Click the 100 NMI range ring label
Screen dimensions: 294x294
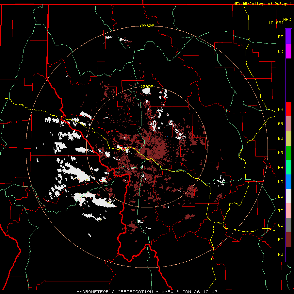[147, 26]
